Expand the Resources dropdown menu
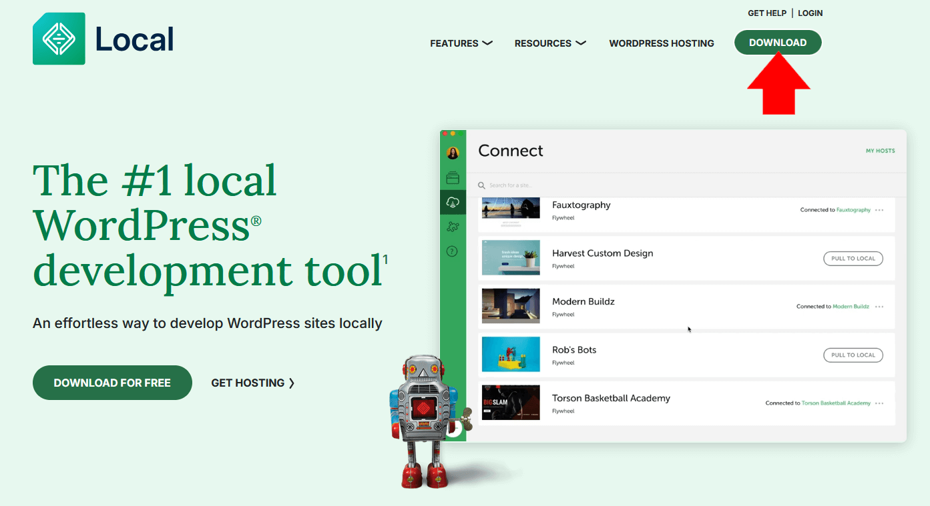 click(x=549, y=43)
